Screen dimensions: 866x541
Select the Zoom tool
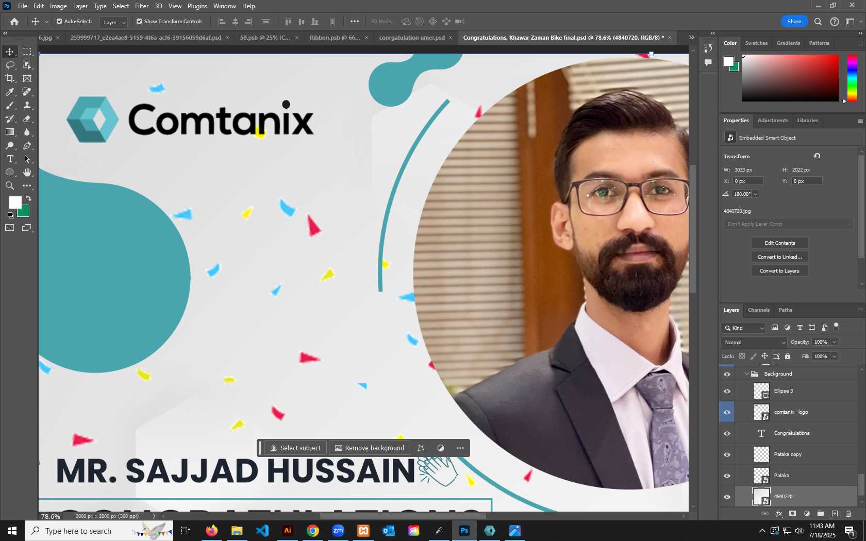(x=10, y=186)
